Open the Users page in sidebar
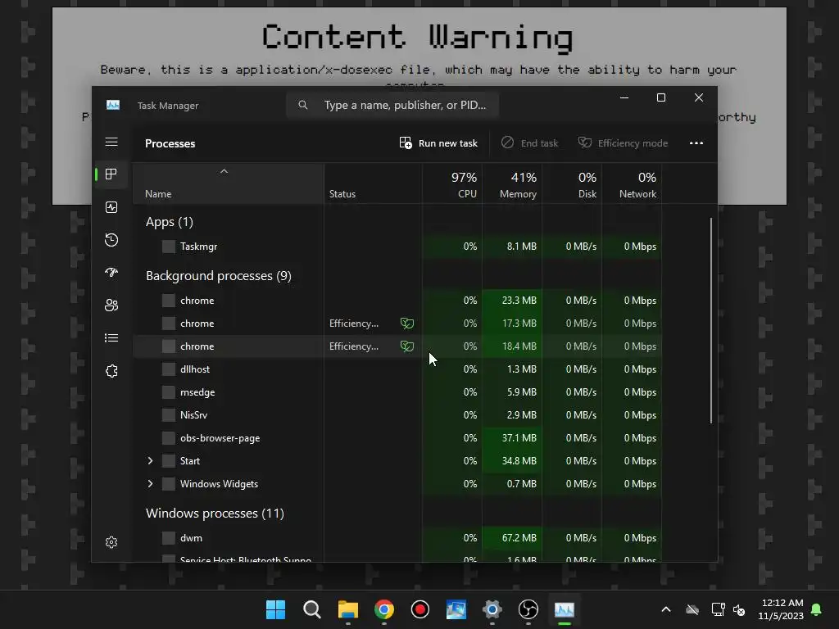Image resolution: width=839 pixels, height=629 pixels. [x=111, y=305]
